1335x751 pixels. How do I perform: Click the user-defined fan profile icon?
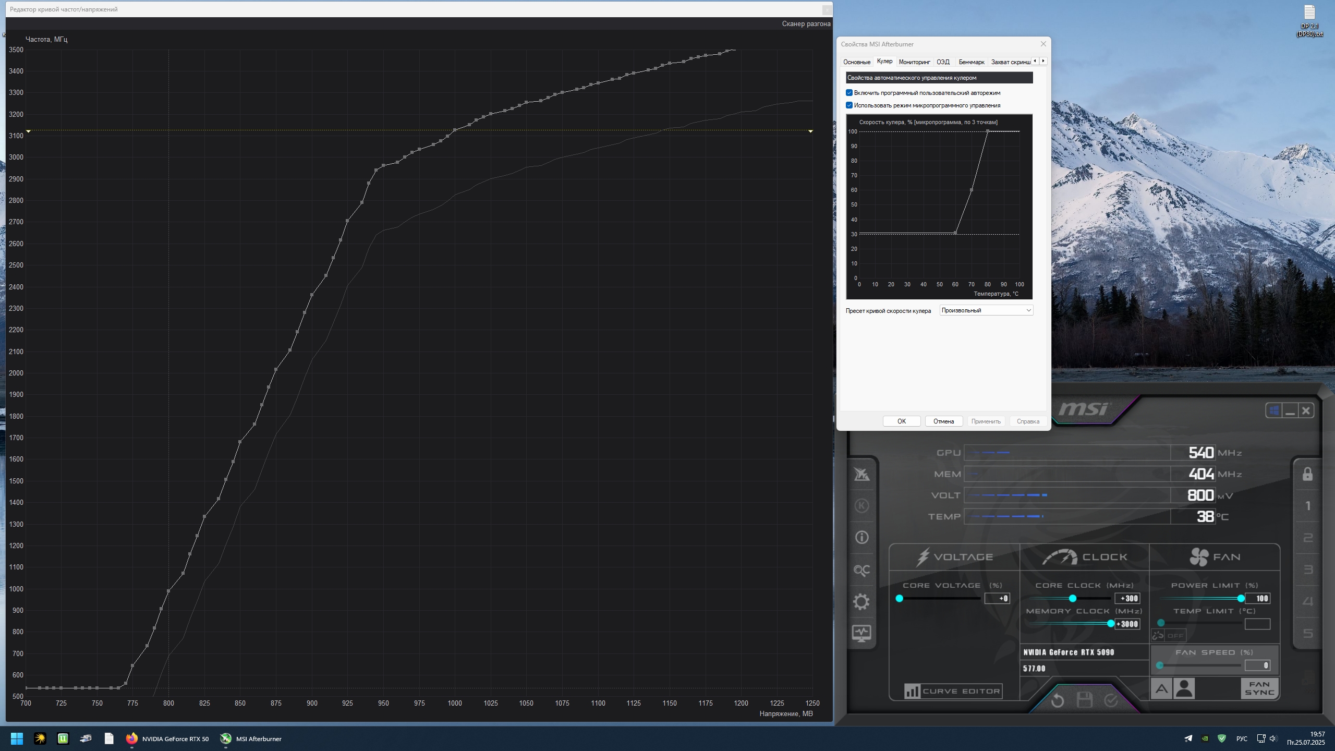coord(1184,689)
